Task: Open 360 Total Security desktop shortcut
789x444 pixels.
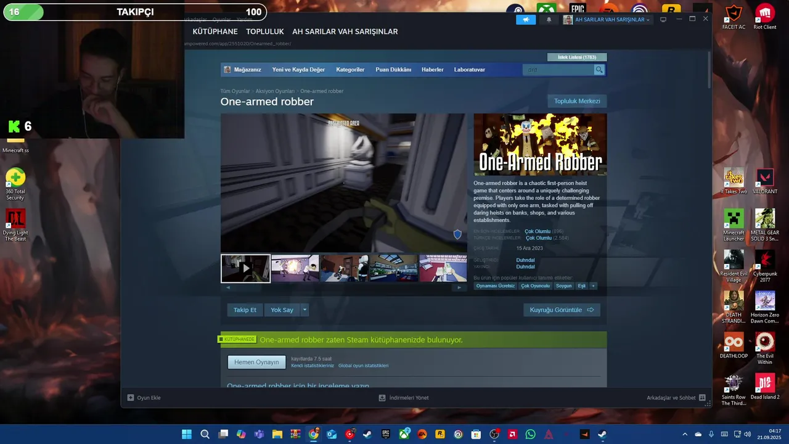Action: coord(15,184)
